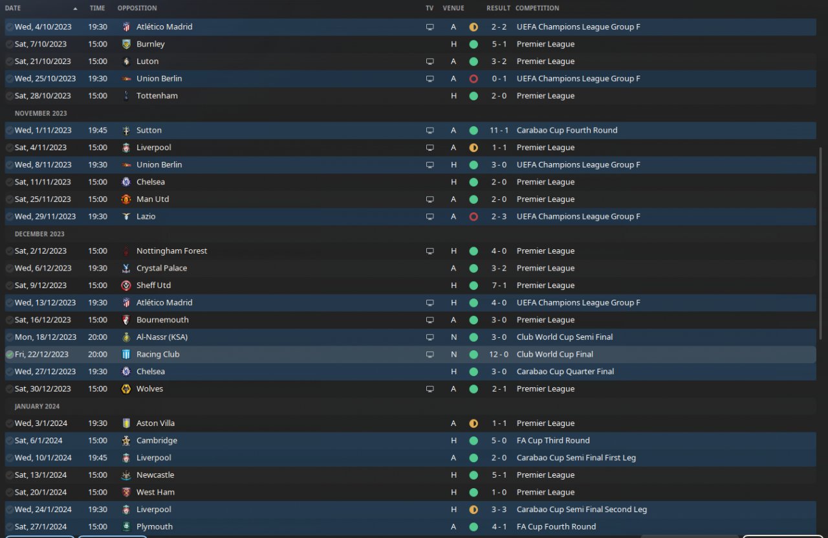Click the Aston Villa badge icon
Screen dimensions: 828x538
tap(126, 423)
